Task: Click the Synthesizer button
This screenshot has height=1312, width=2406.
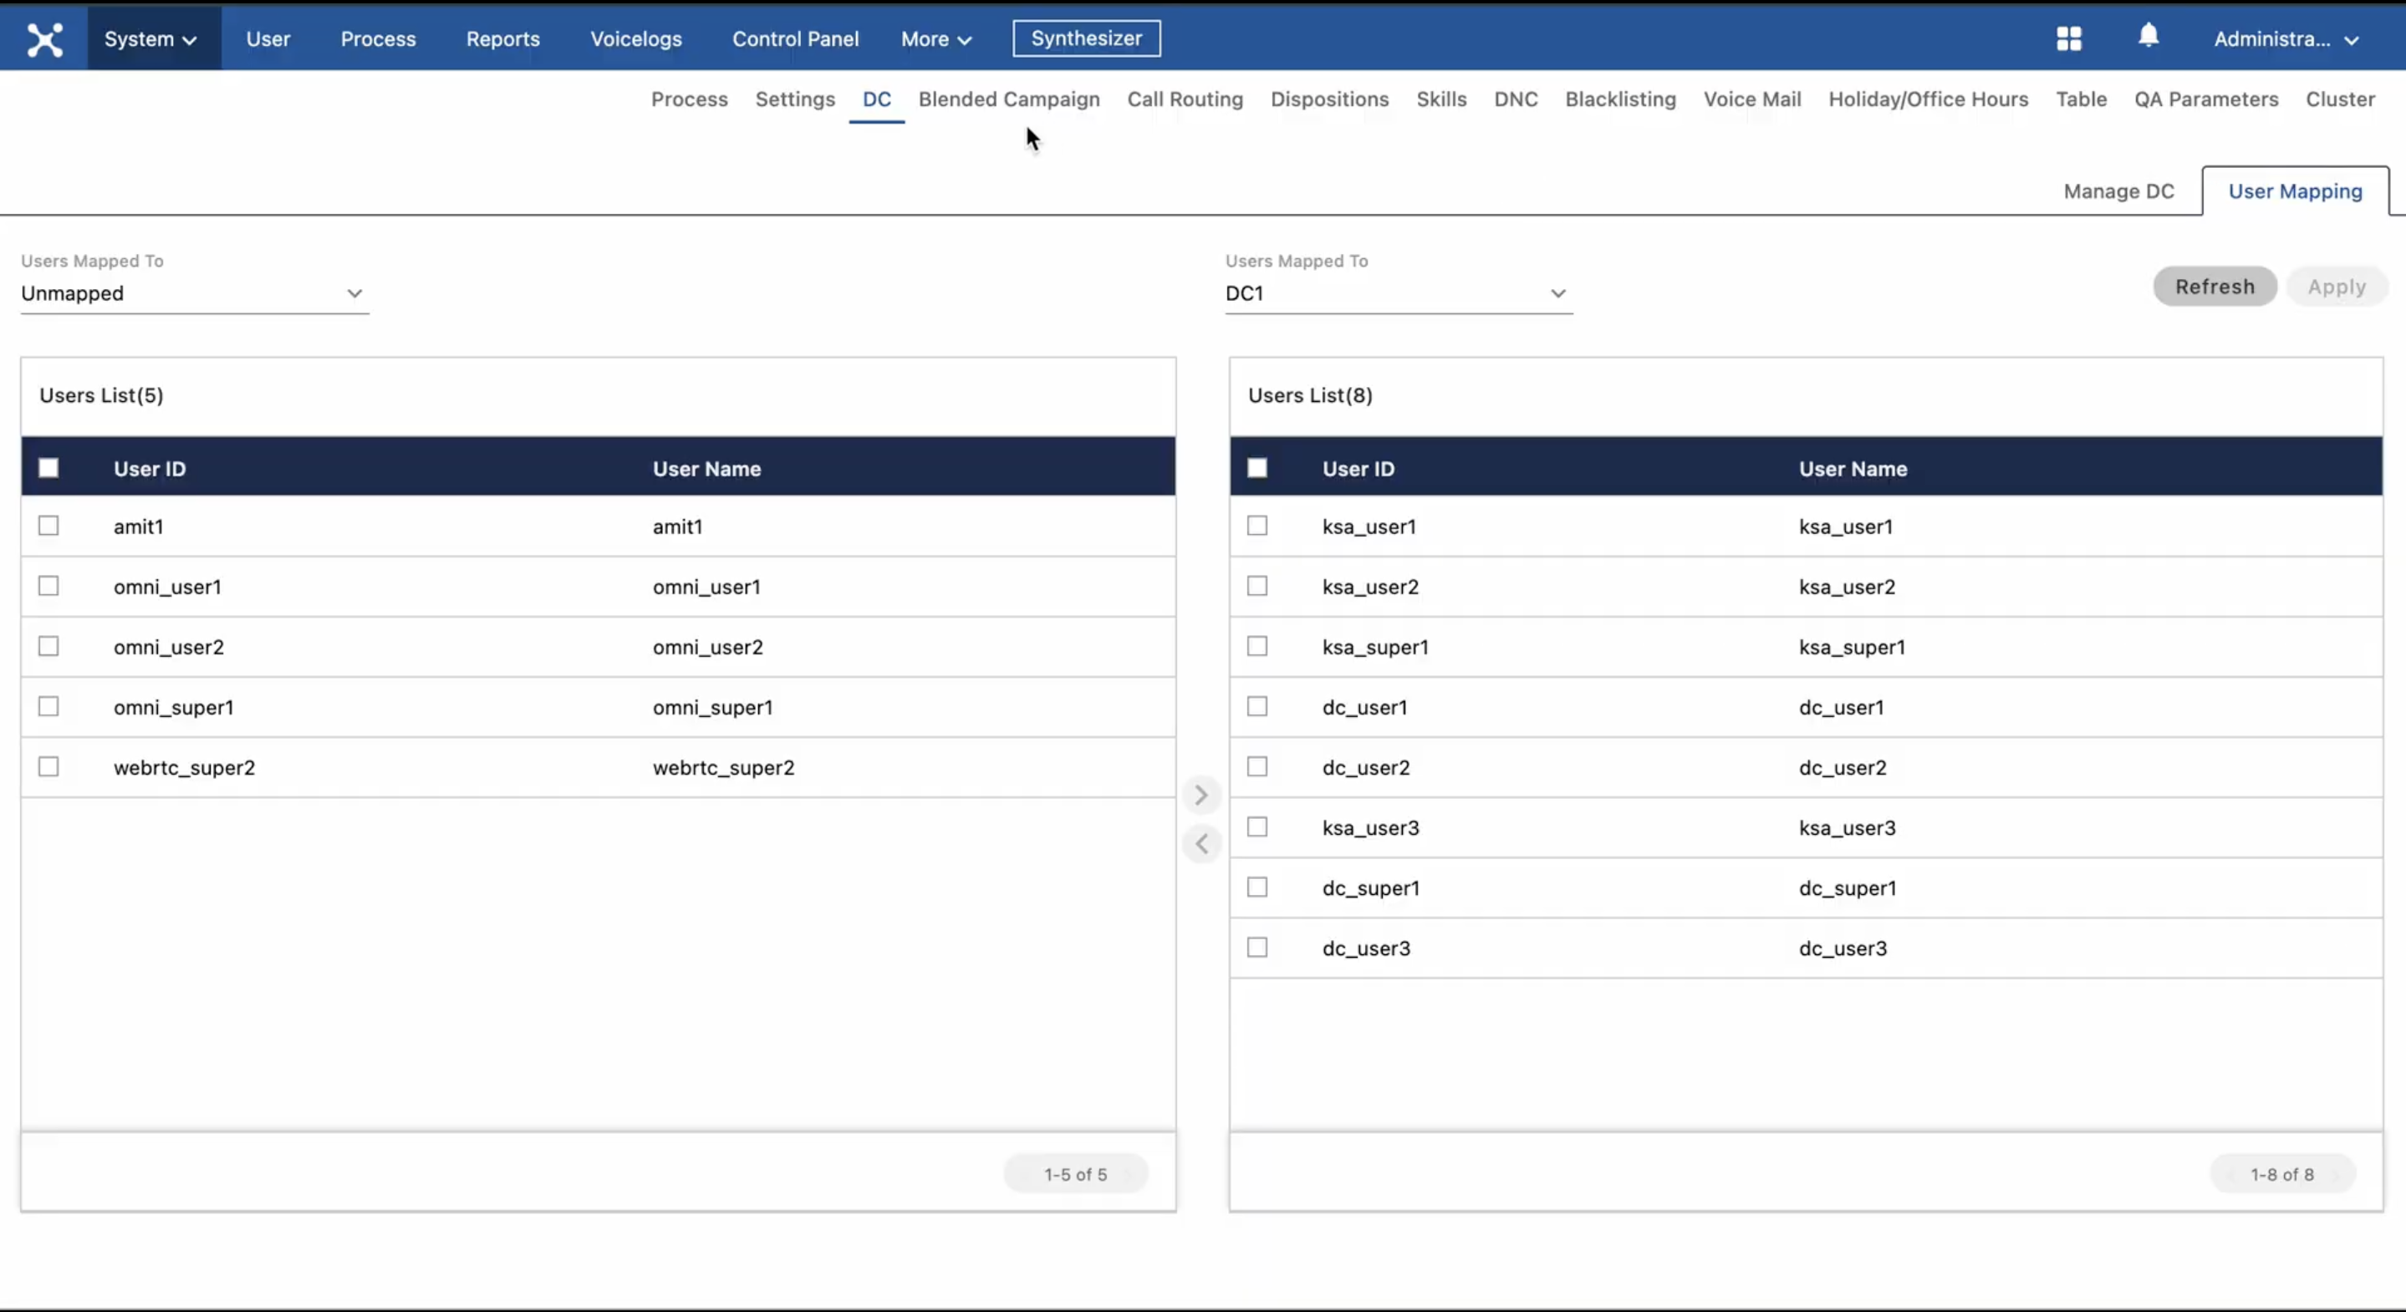Action: [1086, 38]
